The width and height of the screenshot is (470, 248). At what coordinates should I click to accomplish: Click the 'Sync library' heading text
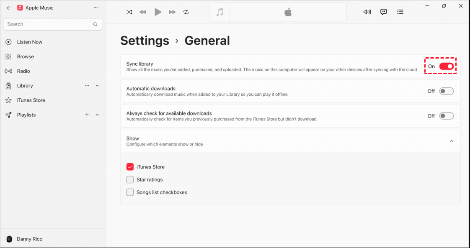[139, 64]
